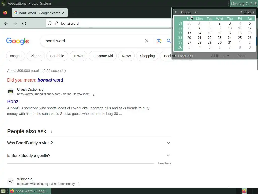The height and width of the screenshot is (194, 258).
Task: Select August 7 in the calendar
Action: [199, 28]
